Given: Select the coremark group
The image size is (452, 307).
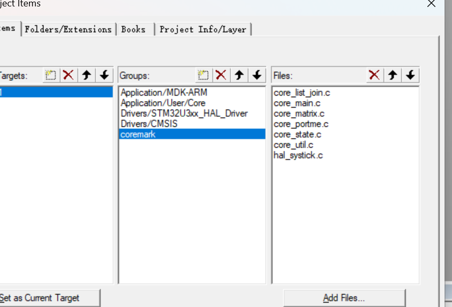Looking at the screenshot, I should [x=192, y=134].
